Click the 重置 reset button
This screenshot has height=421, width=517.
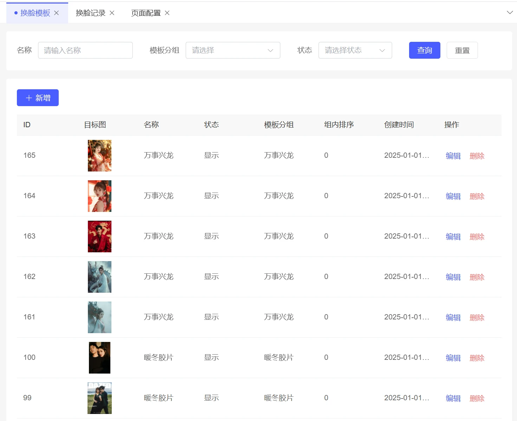[x=462, y=50]
